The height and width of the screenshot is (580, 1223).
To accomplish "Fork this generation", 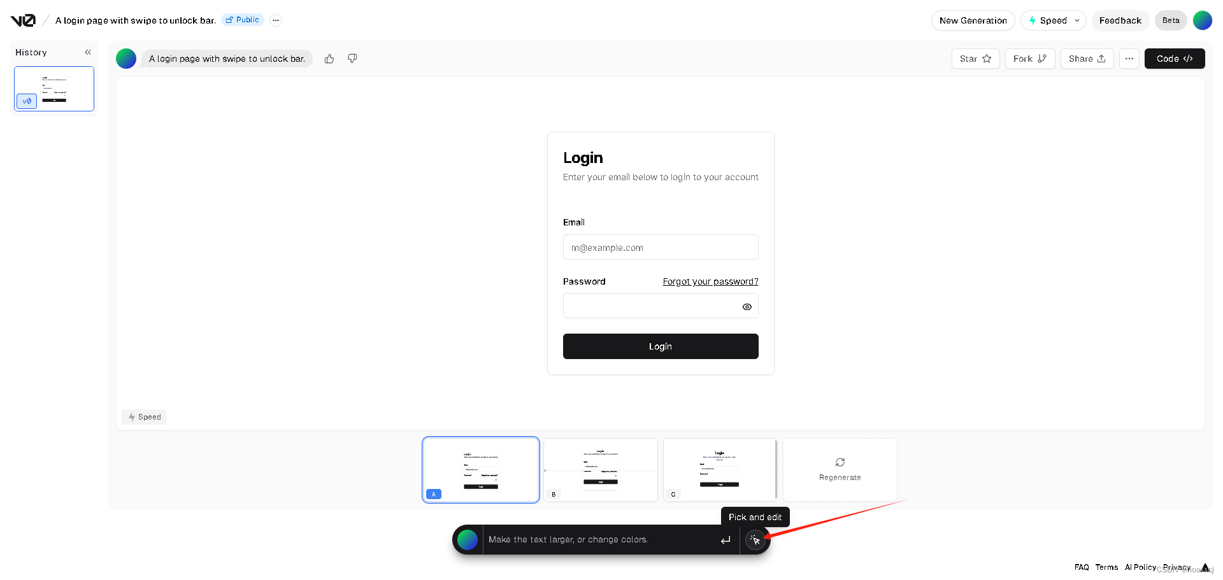I will pos(1030,59).
